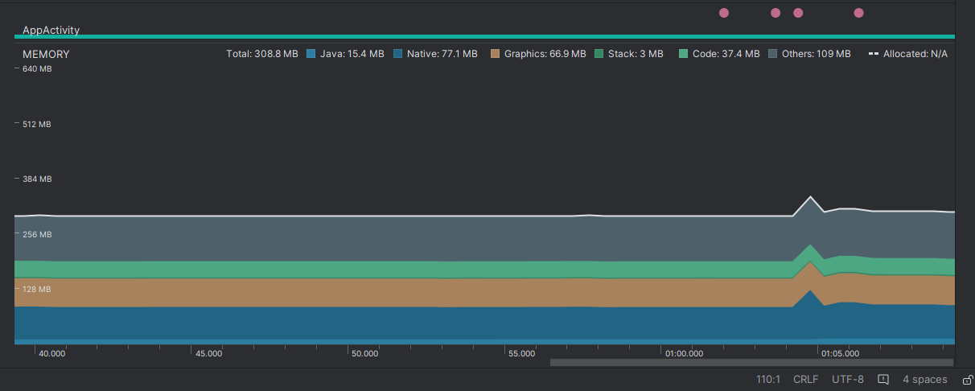
Task: Click the MEMORY section title
Action: click(46, 54)
